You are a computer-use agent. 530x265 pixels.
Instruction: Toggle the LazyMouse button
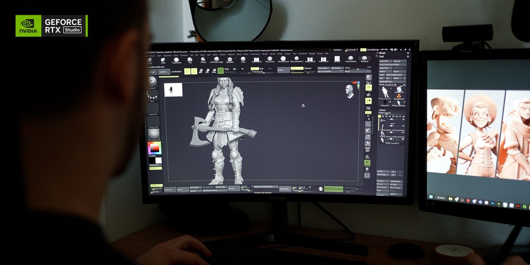click(x=156, y=185)
